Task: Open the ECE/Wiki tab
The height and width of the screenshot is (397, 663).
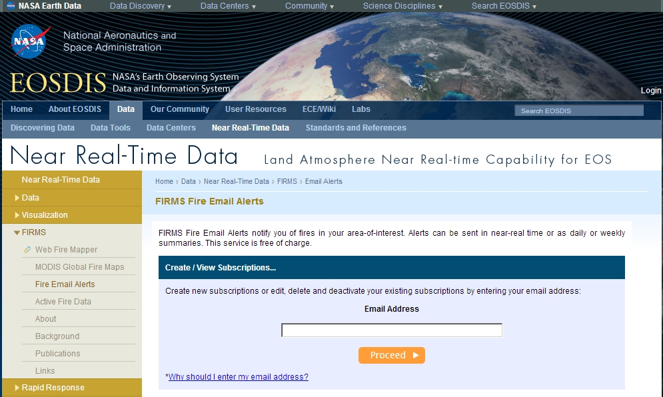Action: (x=319, y=109)
